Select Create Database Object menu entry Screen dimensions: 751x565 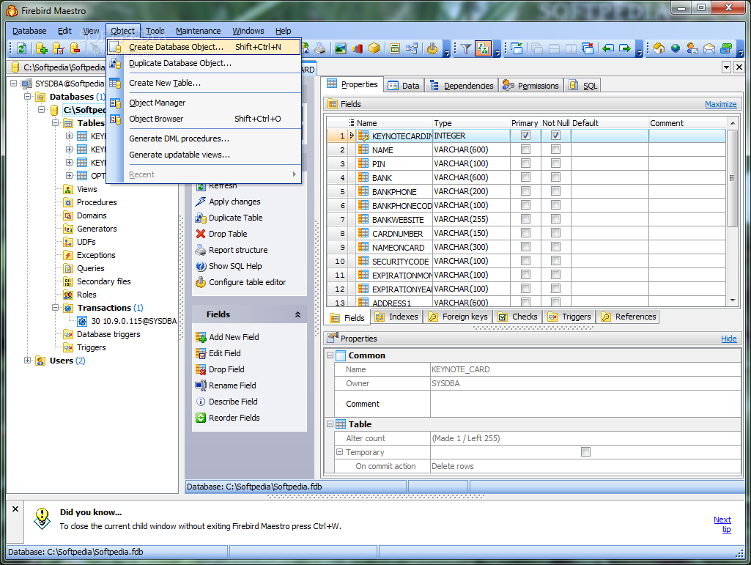(205, 47)
